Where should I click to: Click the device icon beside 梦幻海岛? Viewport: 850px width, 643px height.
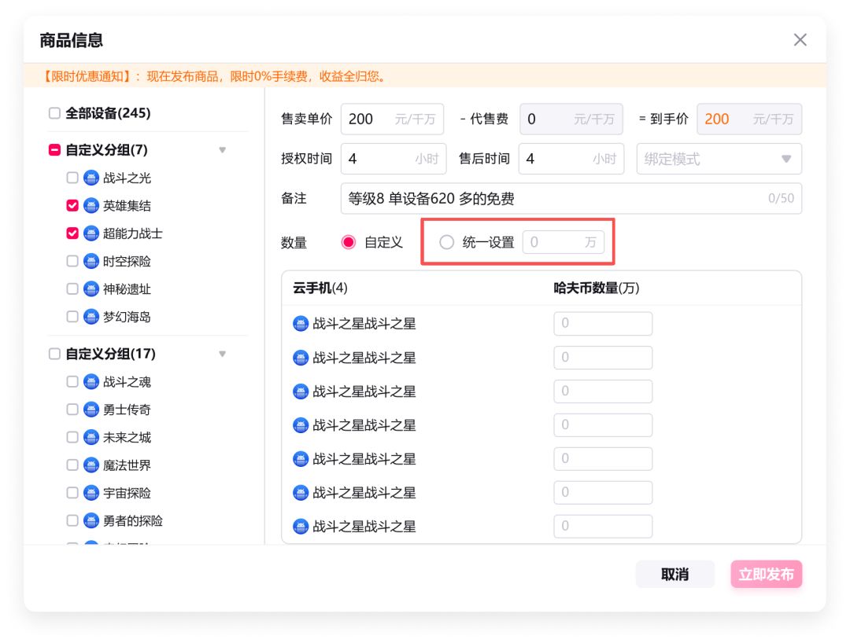pyautogui.click(x=91, y=317)
